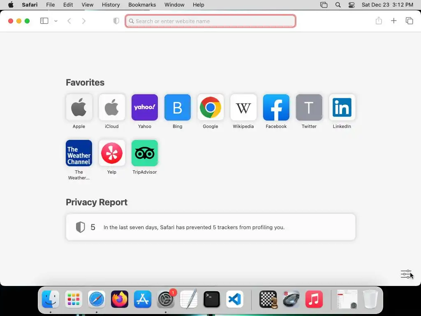The height and width of the screenshot is (316, 421).
Task: Show the sidebar with toolbar button
Action: pos(44,21)
